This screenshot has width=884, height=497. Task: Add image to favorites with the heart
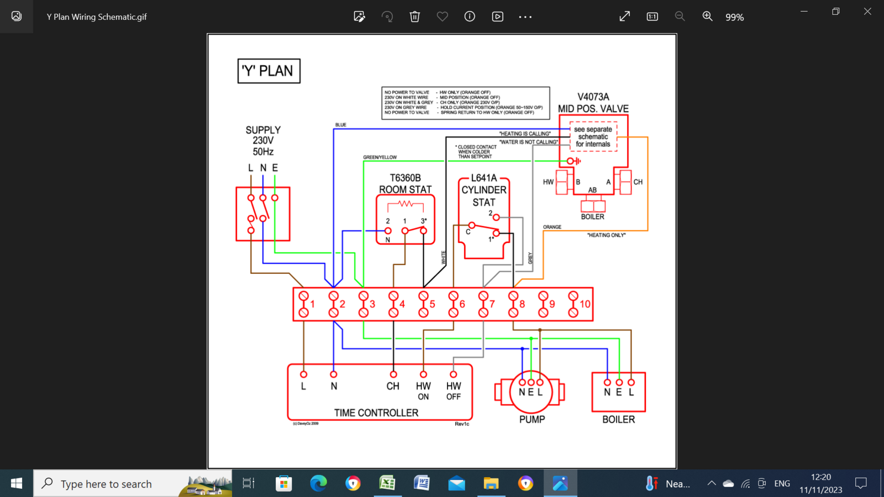[442, 17]
